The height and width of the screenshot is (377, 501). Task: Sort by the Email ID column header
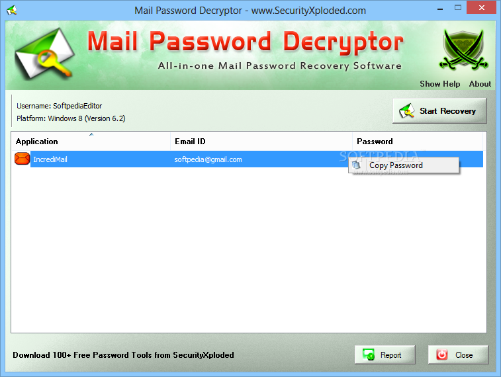tap(261, 142)
